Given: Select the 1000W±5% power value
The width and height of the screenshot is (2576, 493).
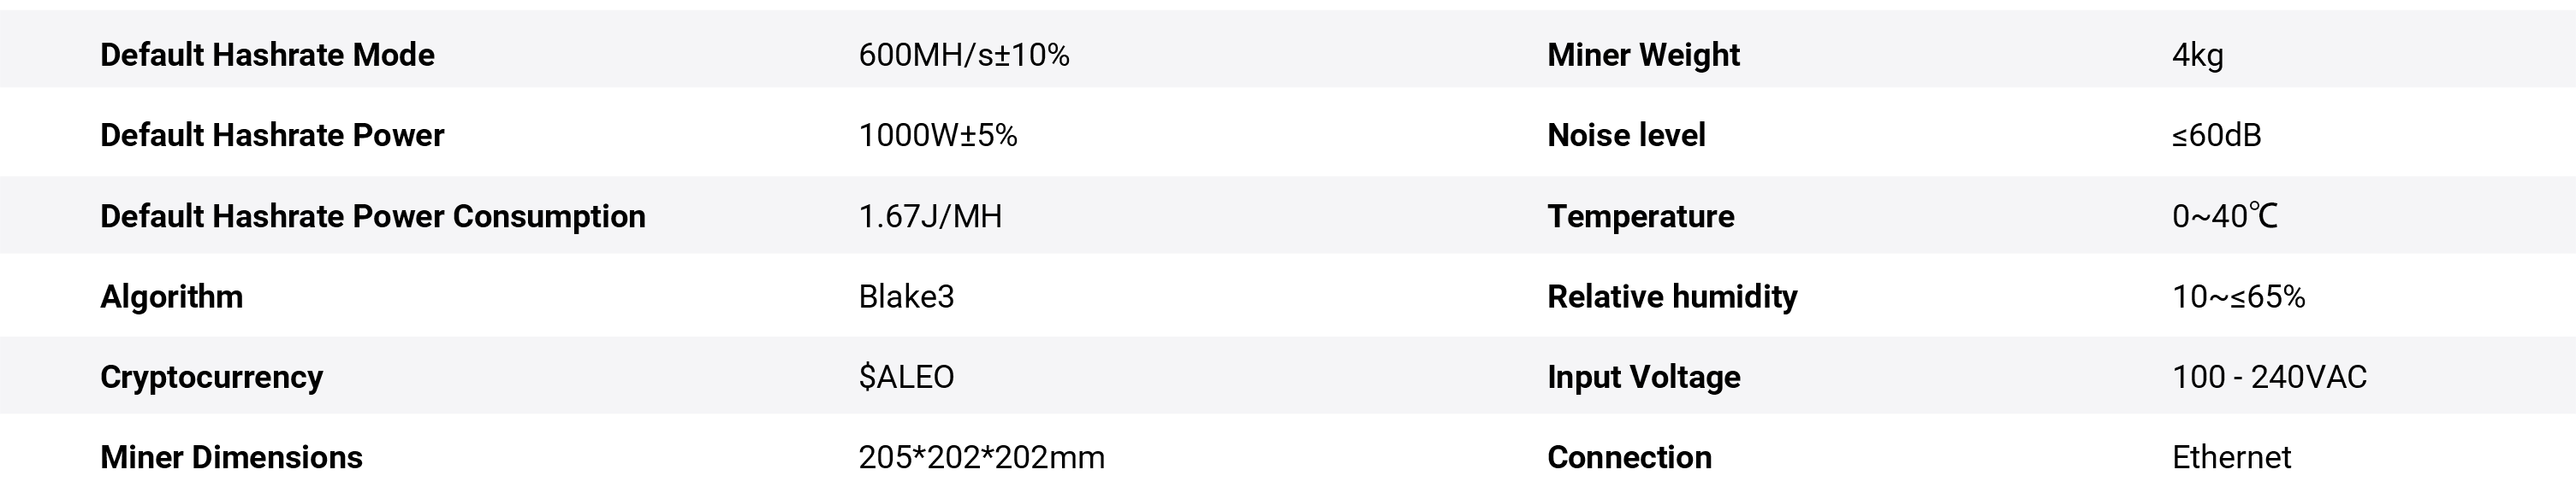Looking at the screenshot, I should 937,136.
